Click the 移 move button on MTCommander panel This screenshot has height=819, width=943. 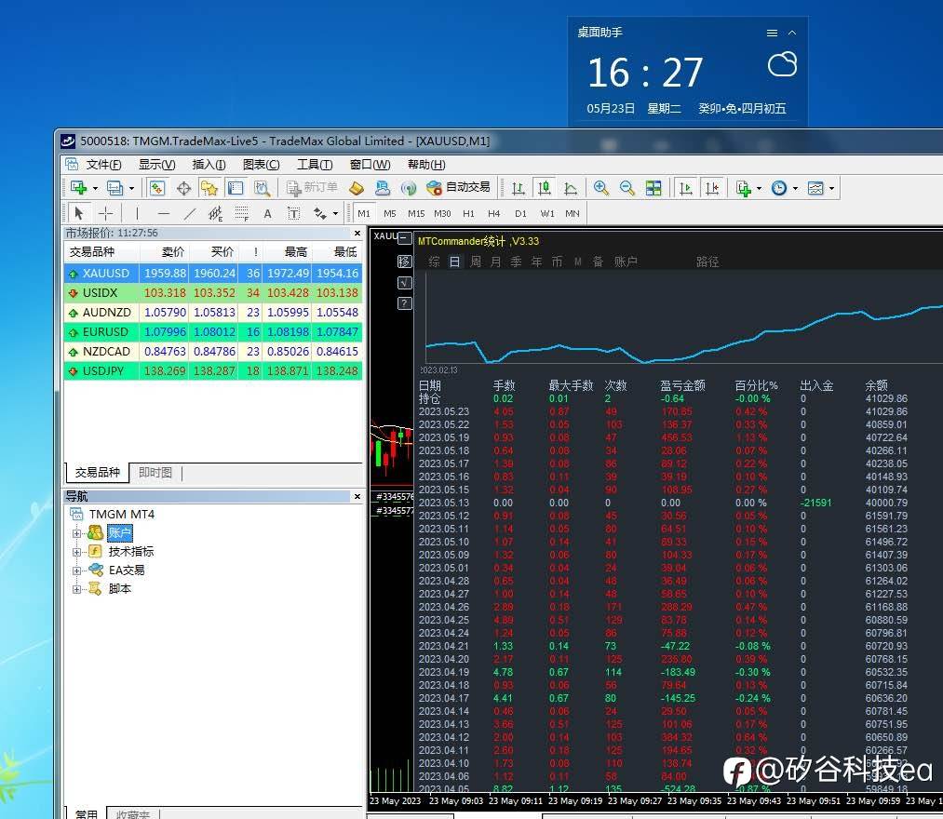(x=405, y=261)
